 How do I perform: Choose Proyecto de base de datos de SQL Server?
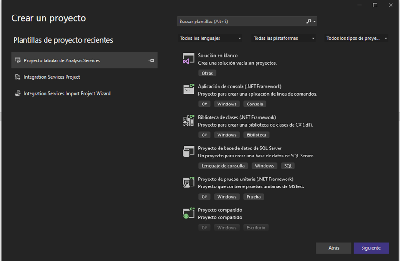[x=240, y=148]
